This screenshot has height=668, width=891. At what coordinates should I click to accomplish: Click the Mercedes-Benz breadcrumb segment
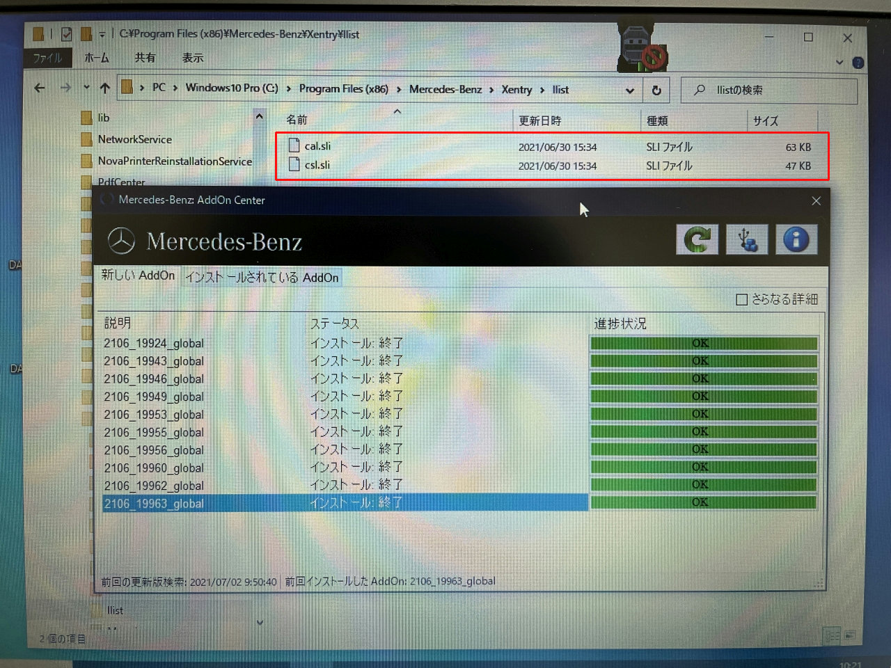point(445,89)
